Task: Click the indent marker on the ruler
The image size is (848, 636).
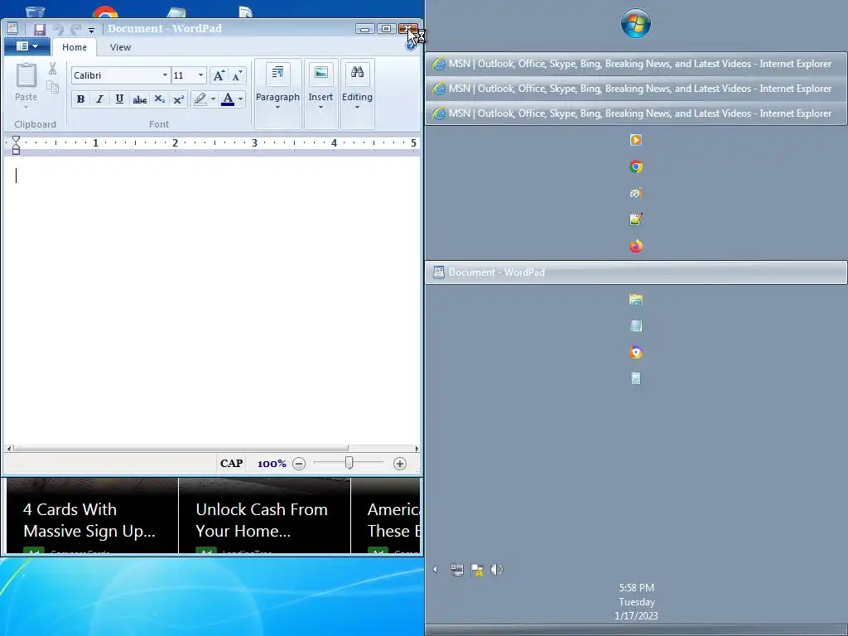Action: pyautogui.click(x=16, y=145)
